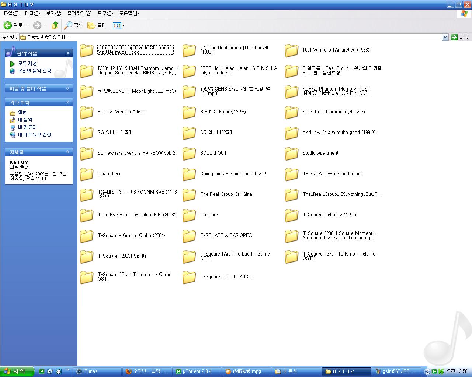Click the Views grid icon
The width and height of the screenshot is (472, 377).
tap(117, 25)
